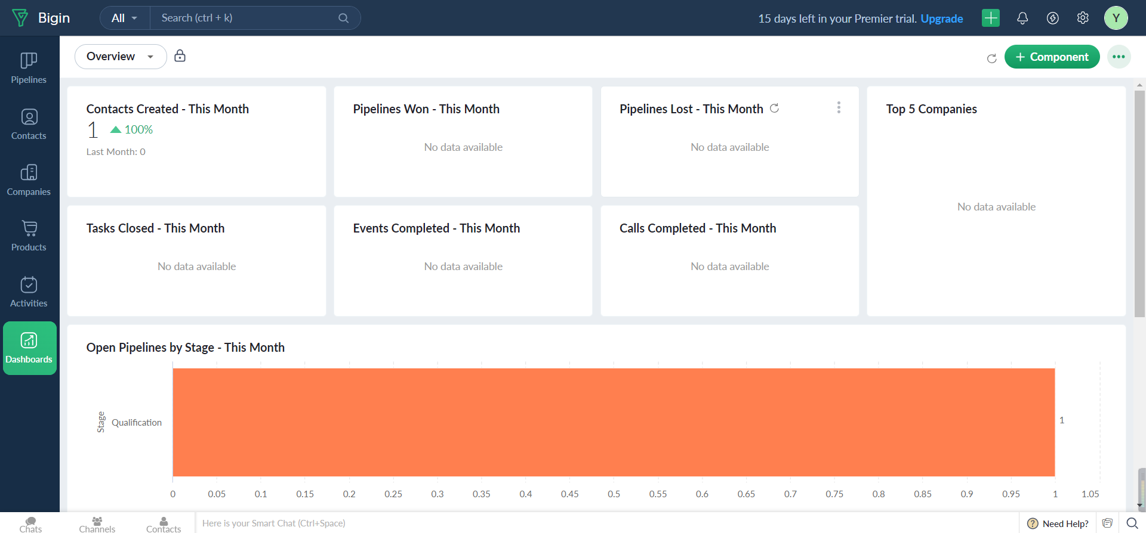Screen dimensions: 1146x533
Task: Open the Pipelines module in sidebar
Action: pos(29,68)
